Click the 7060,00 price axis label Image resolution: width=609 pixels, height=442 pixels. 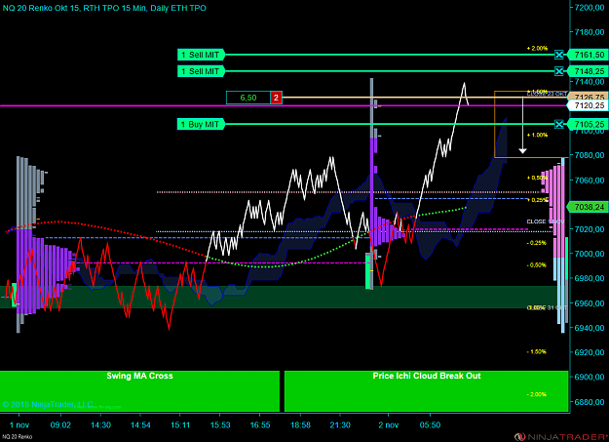(x=590, y=181)
